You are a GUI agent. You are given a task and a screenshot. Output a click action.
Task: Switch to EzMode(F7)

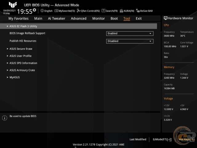(x=160, y=139)
